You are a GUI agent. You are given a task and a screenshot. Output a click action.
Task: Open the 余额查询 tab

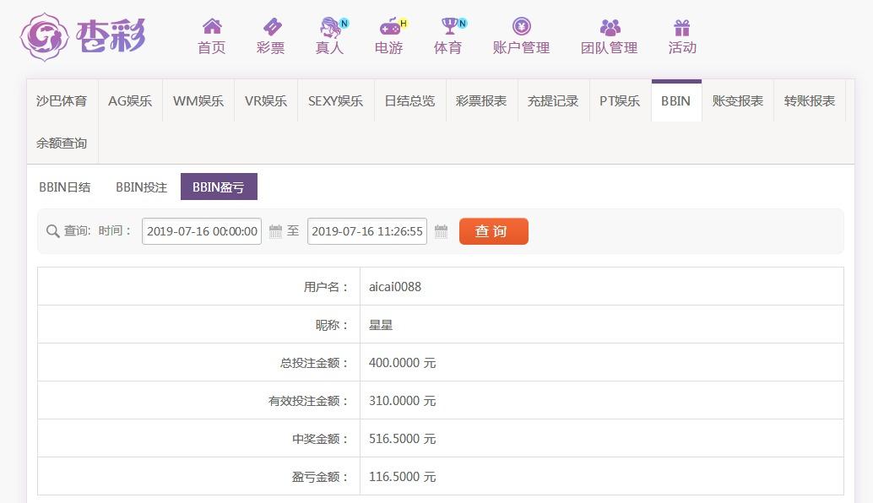pyautogui.click(x=62, y=143)
